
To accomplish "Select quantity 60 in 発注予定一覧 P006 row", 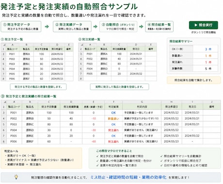I will (42, 79).
